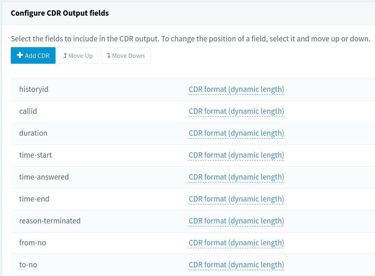Open CDR format link for reason-terminated
Screen dimensions: 375x276
[x=236, y=221]
